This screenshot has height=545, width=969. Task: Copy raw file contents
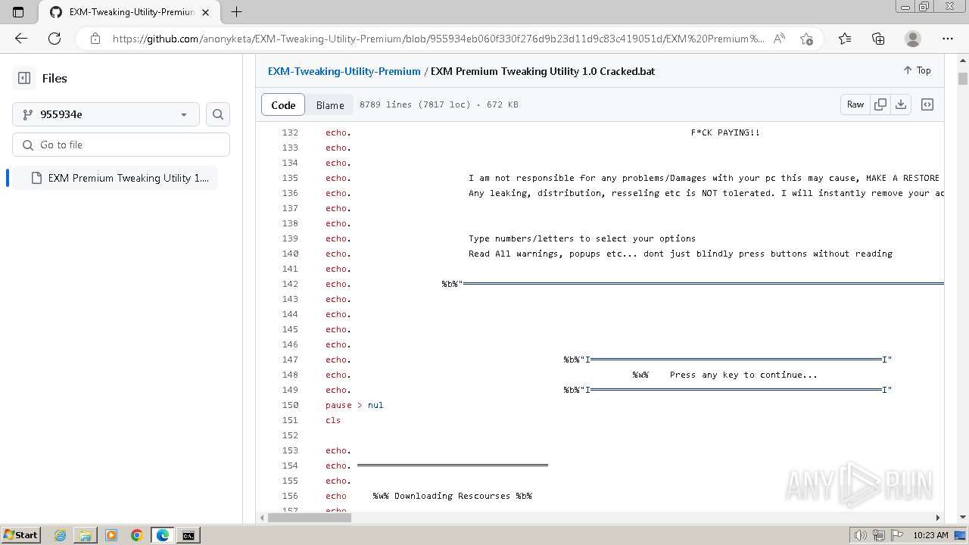click(880, 104)
